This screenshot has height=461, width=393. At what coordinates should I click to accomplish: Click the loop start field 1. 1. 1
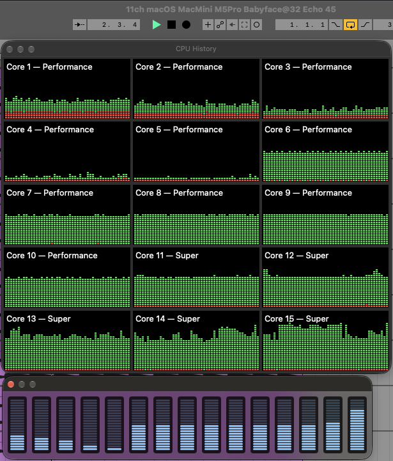point(302,25)
